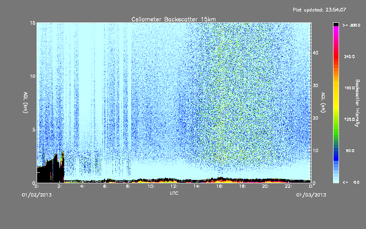This screenshot has width=366, height=229.
Task: Select the "240.0" colorbar label
Action: 350,57
